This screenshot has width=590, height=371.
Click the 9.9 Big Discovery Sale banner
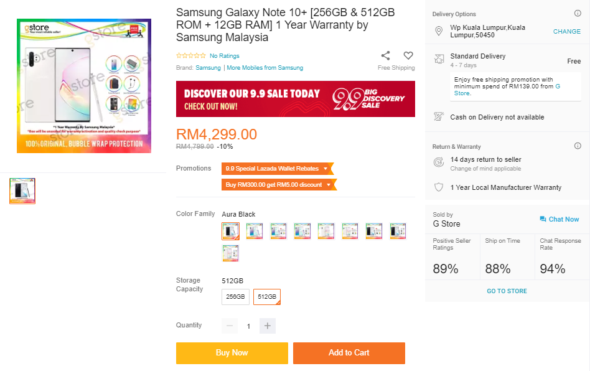click(x=296, y=99)
